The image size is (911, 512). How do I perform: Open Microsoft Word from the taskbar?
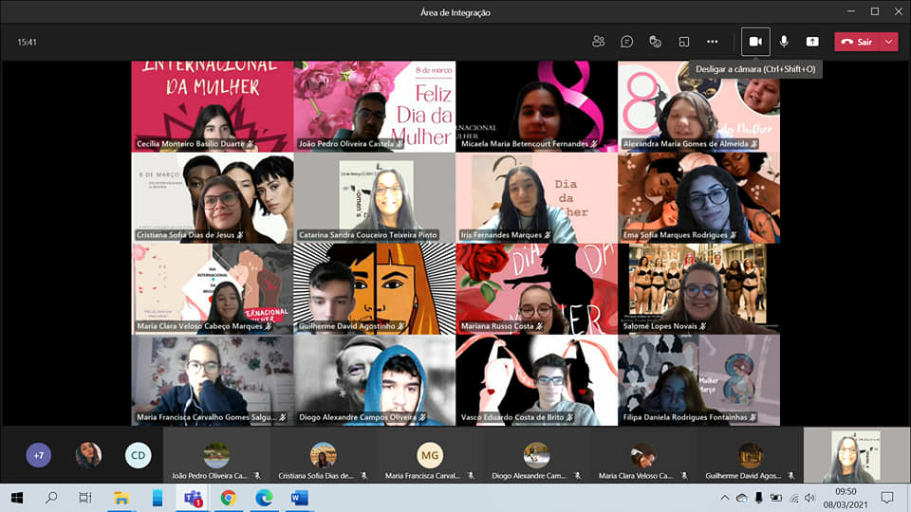299,498
